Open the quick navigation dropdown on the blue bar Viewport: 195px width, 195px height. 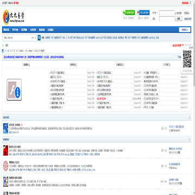185,30
